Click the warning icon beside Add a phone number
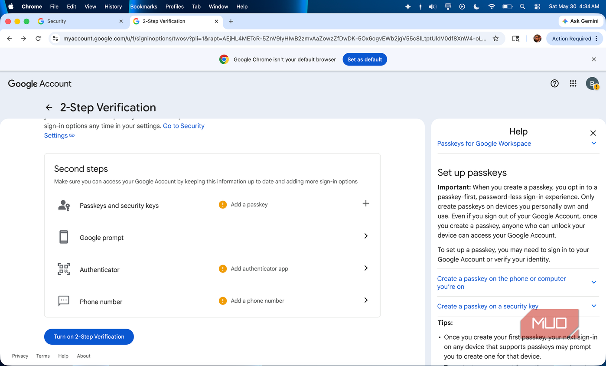The image size is (606, 366). 223,301
